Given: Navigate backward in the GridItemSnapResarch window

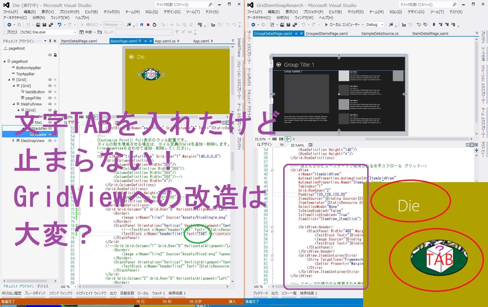Looking at the screenshot, I should [x=253, y=25].
